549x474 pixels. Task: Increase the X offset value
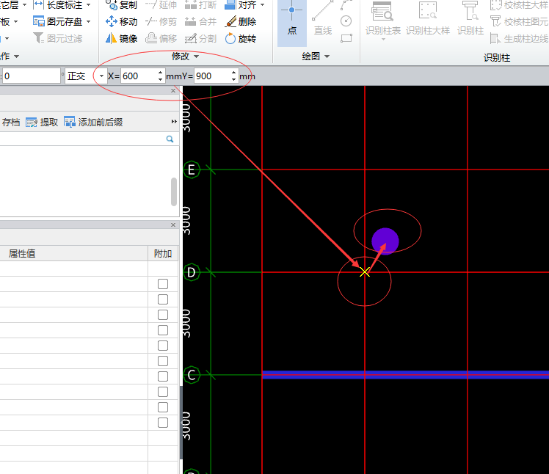(160, 73)
